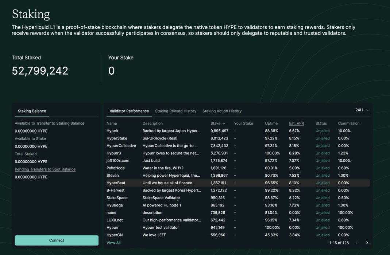Select the Validator Performance tab
This screenshot has height=255, width=390.
[129, 111]
